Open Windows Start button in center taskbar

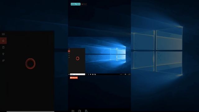click(x=69, y=74)
